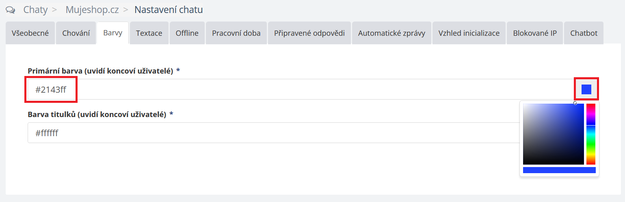
Task: Click the chat bubbles icon in breadcrumb
Action: click(11, 10)
